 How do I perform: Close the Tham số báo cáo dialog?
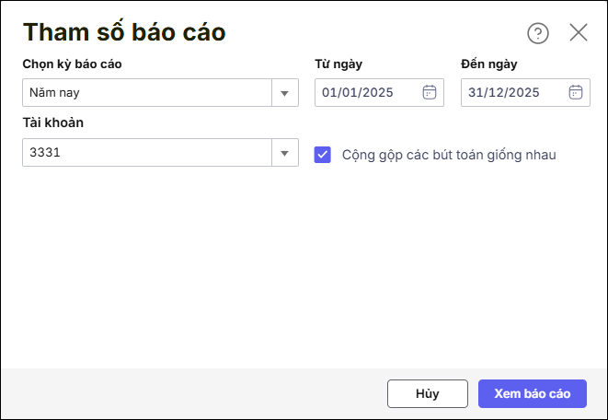pos(579,33)
